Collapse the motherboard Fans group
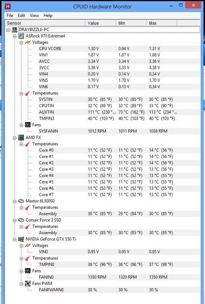The image size is (205, 304). (x=21, y=125)
